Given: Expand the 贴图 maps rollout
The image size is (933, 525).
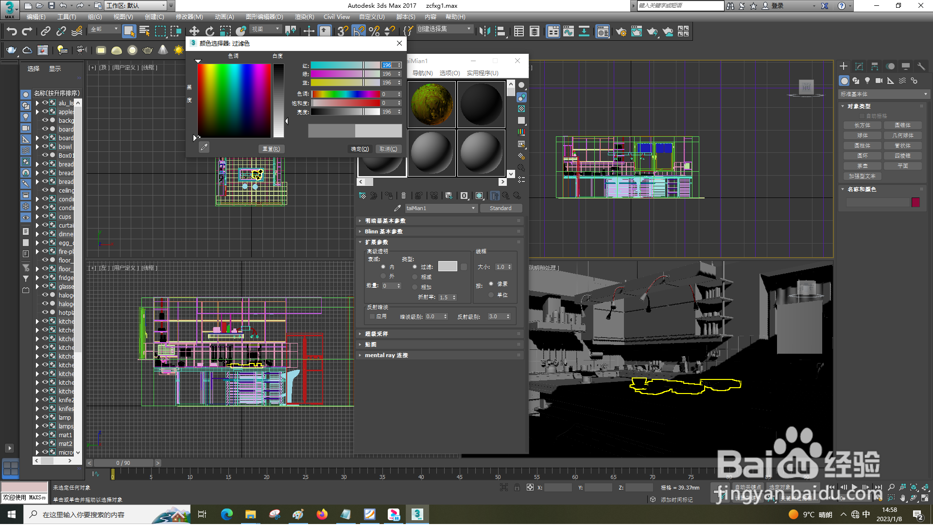Looking at the screenshot, I should [371, 345].
